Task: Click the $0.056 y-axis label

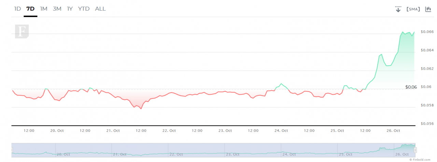Action: [427, 124]
